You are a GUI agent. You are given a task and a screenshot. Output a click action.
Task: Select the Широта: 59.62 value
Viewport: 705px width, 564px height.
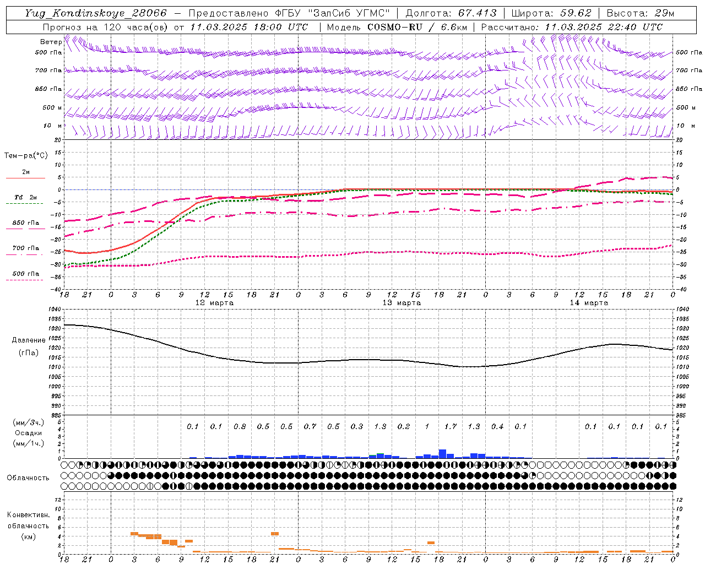pos(551,13)
